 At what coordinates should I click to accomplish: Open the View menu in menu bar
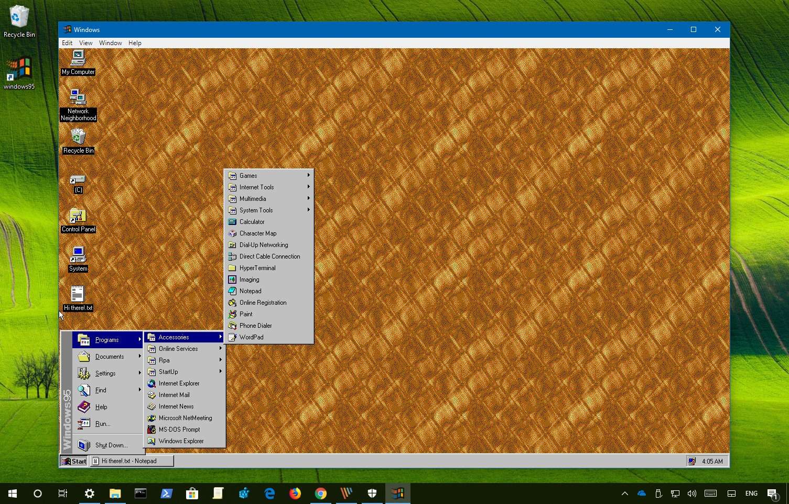point(85,43)
